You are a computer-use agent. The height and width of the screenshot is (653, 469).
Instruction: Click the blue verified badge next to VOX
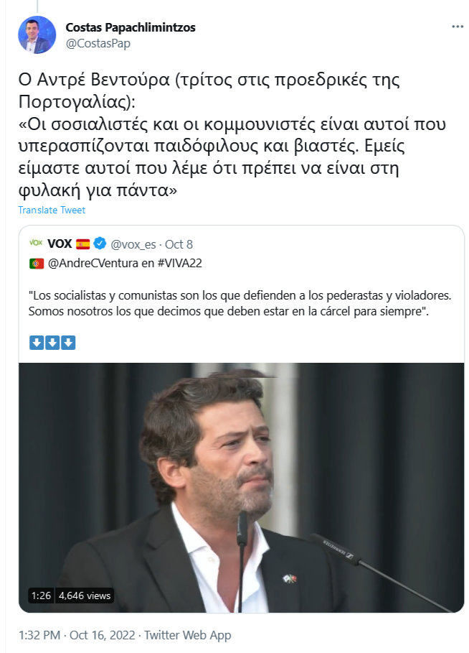(x=100, y=244)
